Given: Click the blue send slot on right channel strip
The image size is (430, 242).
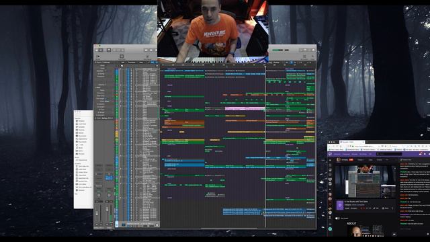Looking at the screenshot, I should 109,177.
